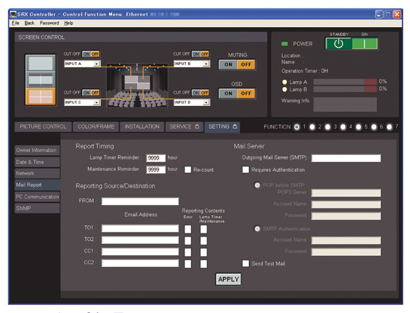Turn MUTING on
This screenshot has width=410, height=313.
(x=228, y=64)
